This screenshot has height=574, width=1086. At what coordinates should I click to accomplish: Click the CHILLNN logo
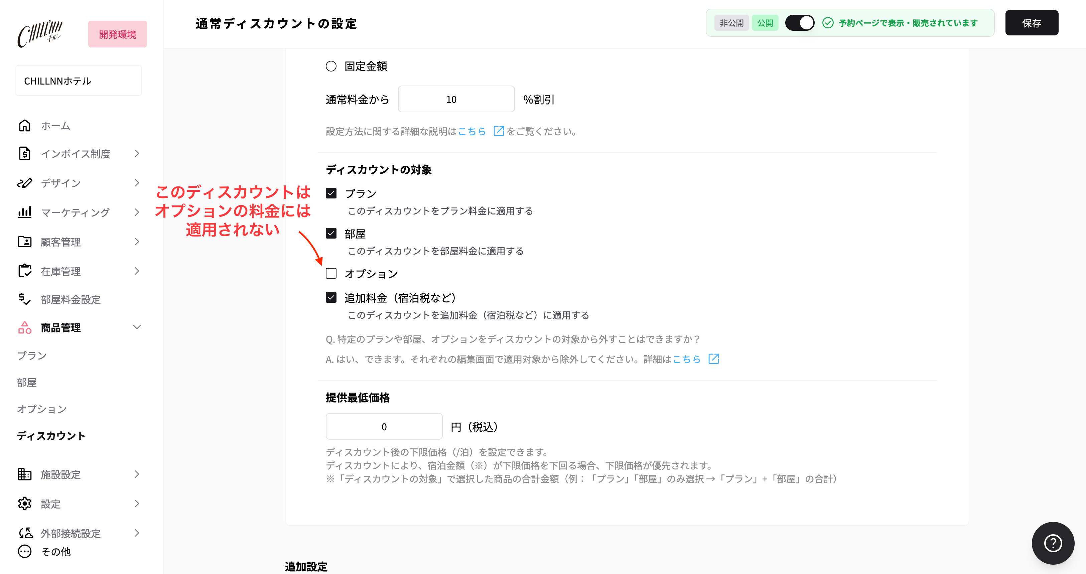click(x=40, y=34)
